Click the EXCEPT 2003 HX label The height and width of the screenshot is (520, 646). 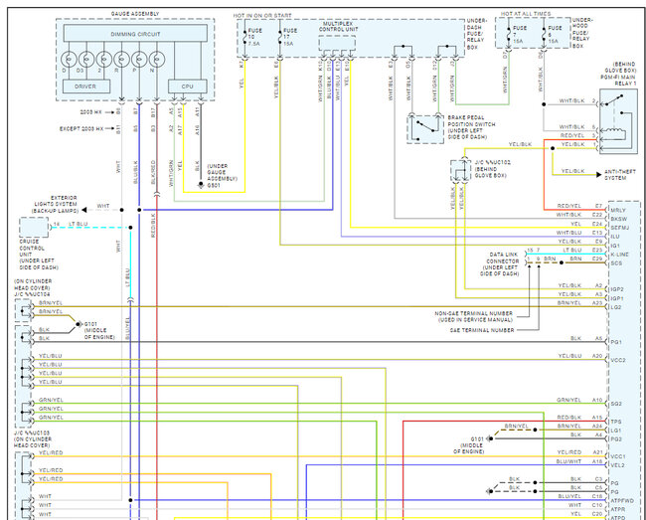click(x=81, y=128)
